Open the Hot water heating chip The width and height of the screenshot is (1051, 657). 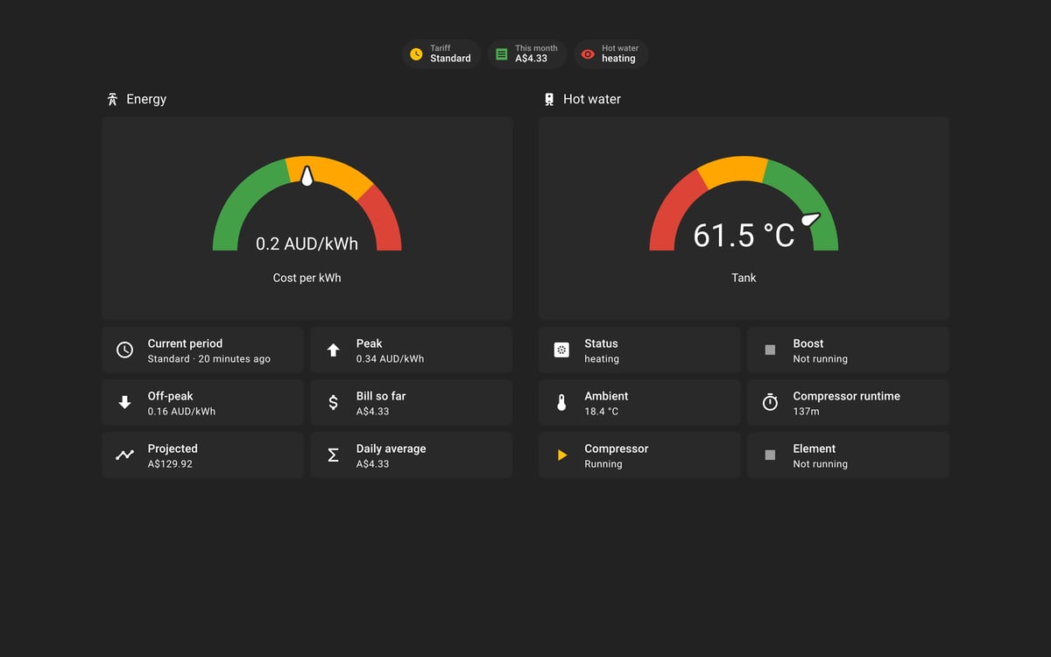click(x=611, y=54)
